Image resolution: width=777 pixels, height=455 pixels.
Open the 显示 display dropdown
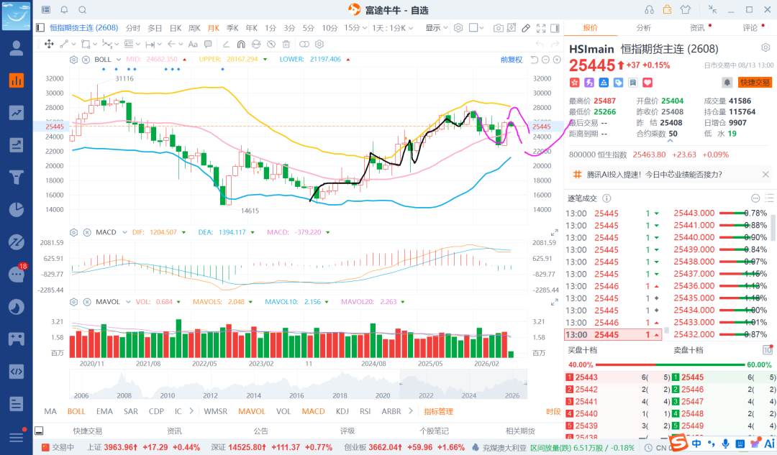(437, 28)
